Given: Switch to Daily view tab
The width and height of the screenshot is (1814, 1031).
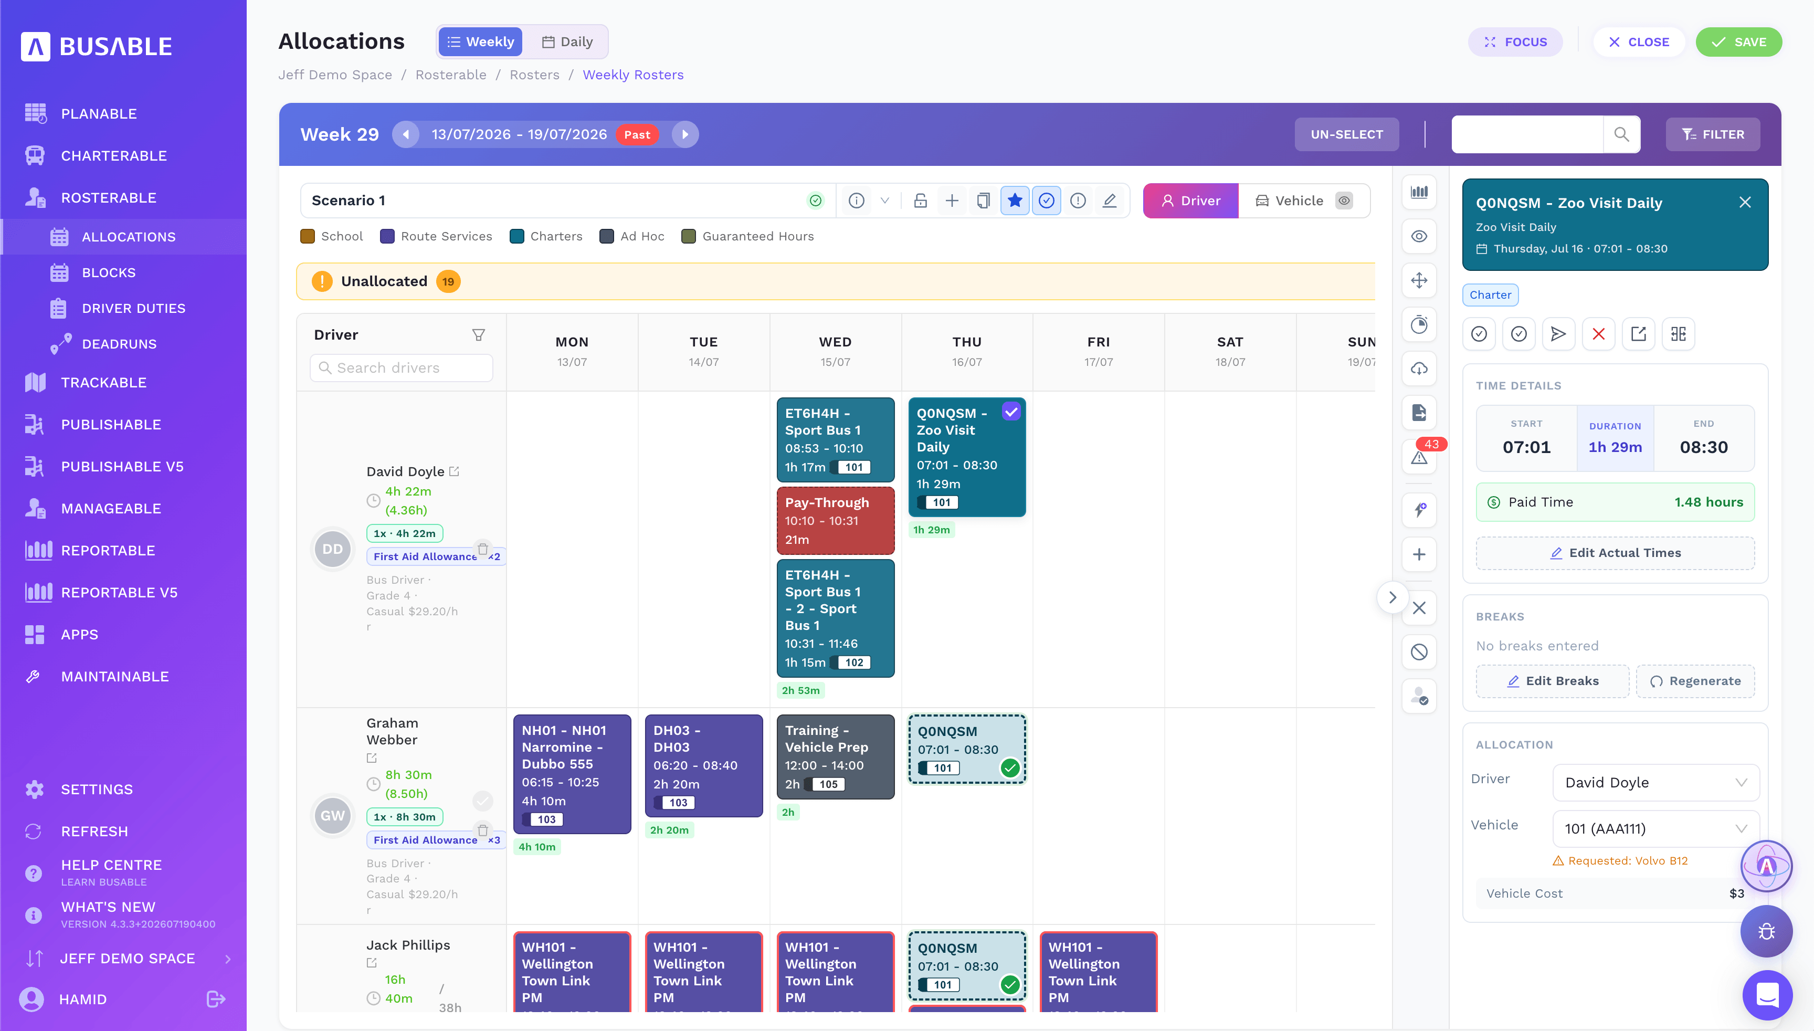Looking at the screenshot, I should [567, 42].
